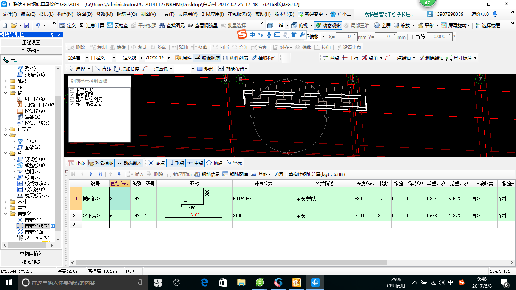This screenshot has width=516, height=290.
Task: Toggle 显示详细公式 checkbox
Action: coord(72,104)
